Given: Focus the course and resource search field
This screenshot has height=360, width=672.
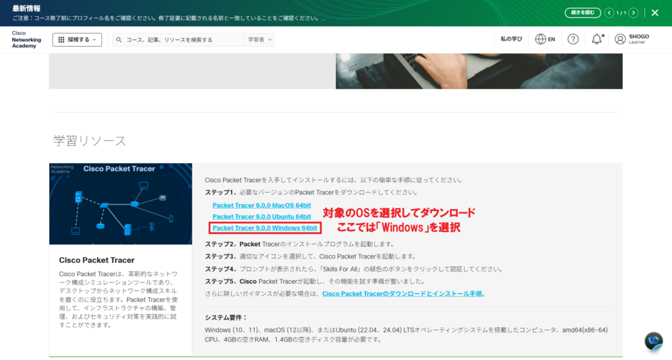Looking at the screenshot, I should (x=178, y=40).
